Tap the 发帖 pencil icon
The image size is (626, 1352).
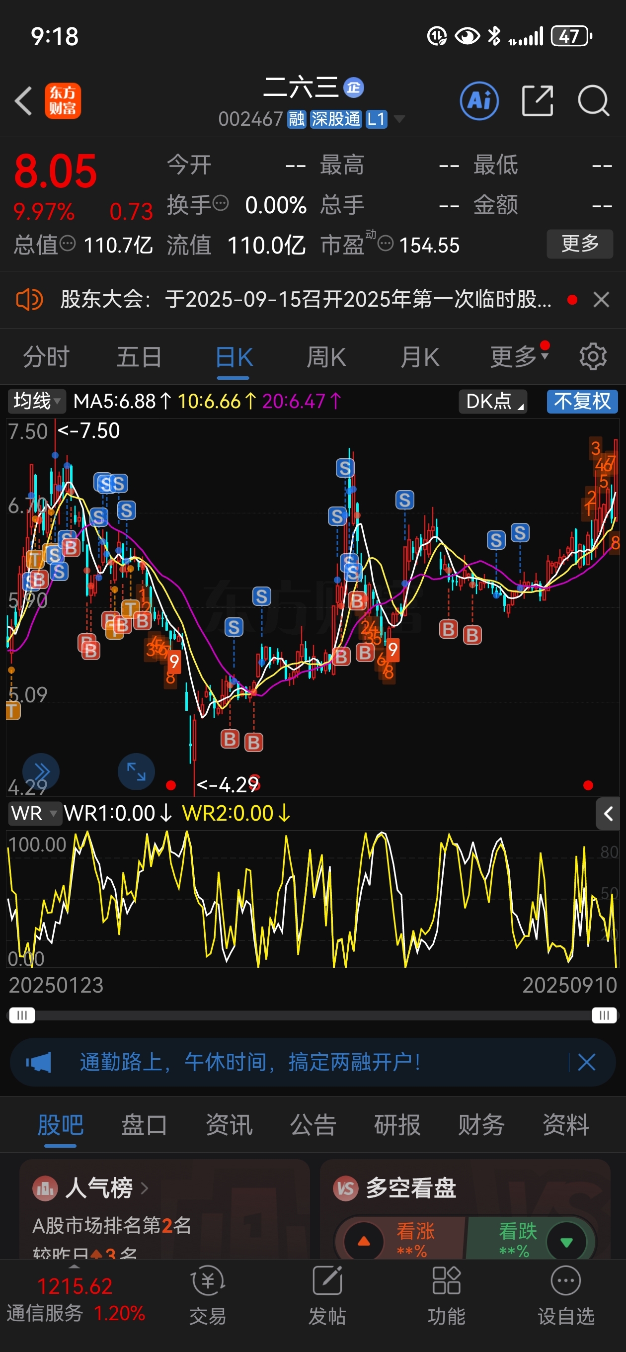pos(327,1280)
